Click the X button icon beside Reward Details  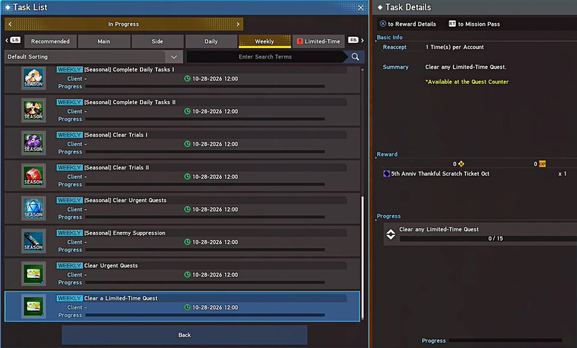click(383, 24)
